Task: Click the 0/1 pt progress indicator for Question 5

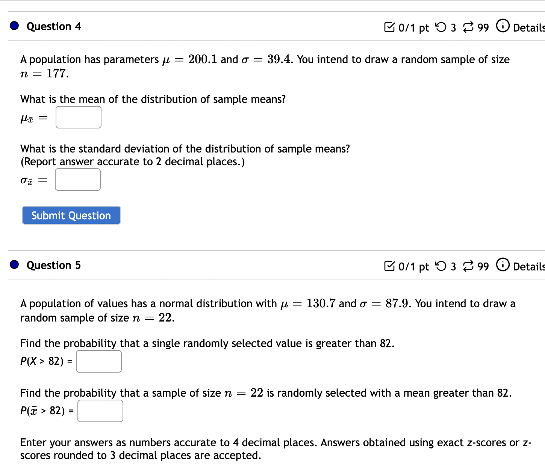Action: 413,266
